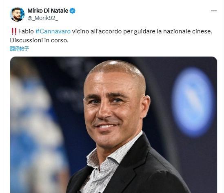The image size is (224, 193).
Task: Click the word "Fabio" in the tweet
Action: click(x=26, y=31)
